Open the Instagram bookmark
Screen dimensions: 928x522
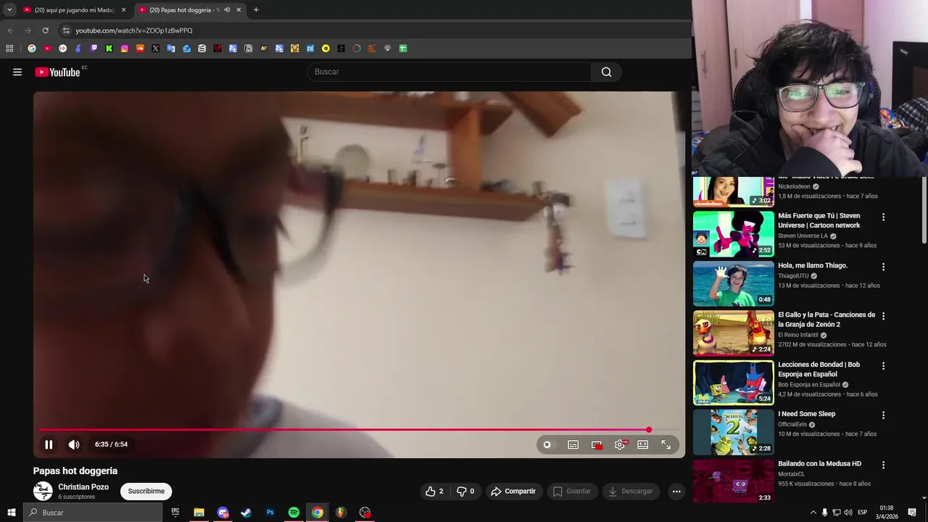pyautogui.click(x=125, y=49)
